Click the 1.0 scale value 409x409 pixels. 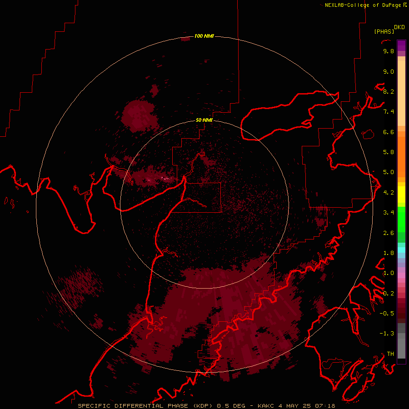click(389, 273)
